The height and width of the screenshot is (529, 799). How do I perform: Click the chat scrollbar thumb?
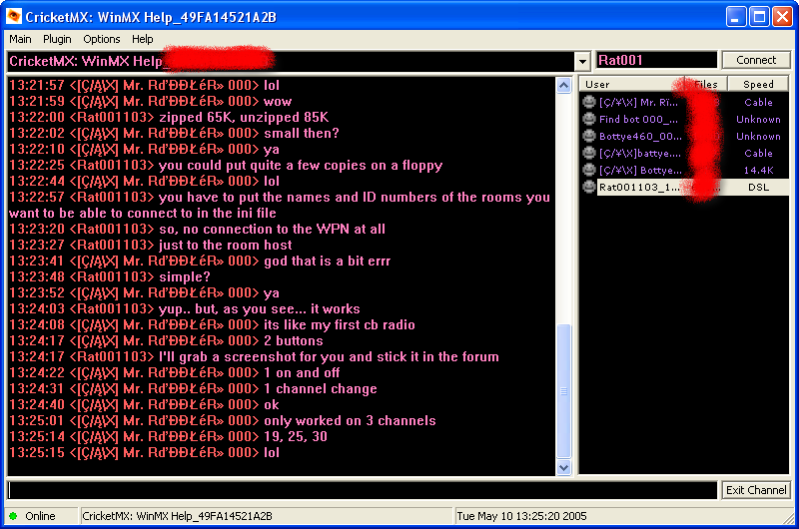(x=563, y=391)
